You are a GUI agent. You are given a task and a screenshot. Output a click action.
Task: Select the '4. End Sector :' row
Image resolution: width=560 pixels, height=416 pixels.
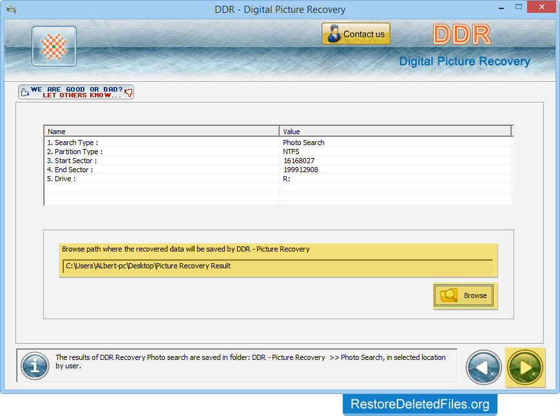[278, 170]
